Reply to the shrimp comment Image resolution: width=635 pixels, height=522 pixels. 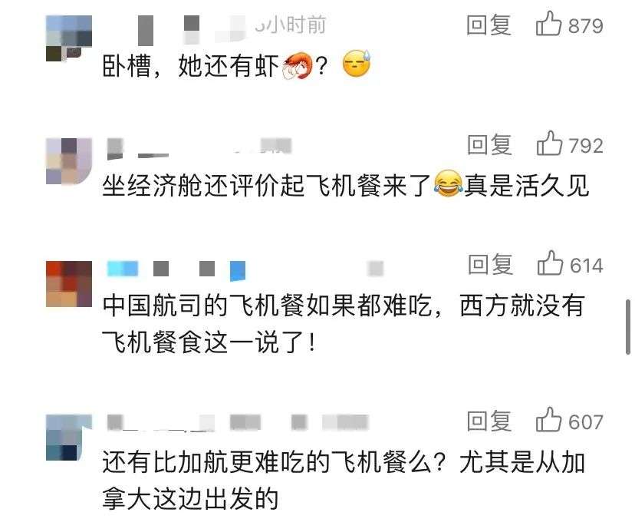pyautogui.click(x=489, y=25)
